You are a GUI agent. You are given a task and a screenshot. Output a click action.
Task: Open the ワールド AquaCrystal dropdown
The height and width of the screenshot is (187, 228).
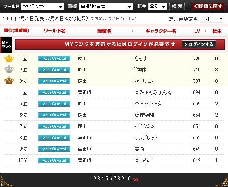[x=42, y=6]
